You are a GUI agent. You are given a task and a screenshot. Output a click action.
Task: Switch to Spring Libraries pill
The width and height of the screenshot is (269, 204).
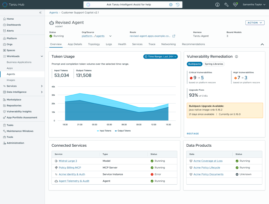[x=214, y=64]
